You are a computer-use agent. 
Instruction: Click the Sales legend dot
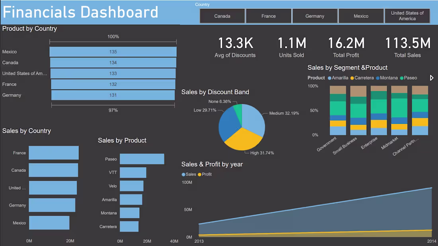[183, 174]
